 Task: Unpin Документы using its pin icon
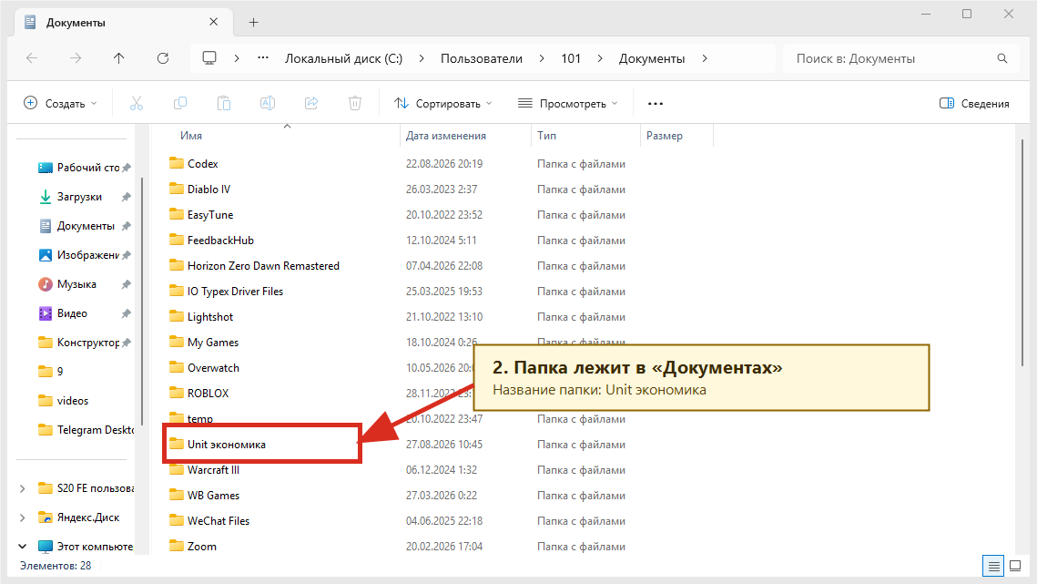(x=127, y=226)
